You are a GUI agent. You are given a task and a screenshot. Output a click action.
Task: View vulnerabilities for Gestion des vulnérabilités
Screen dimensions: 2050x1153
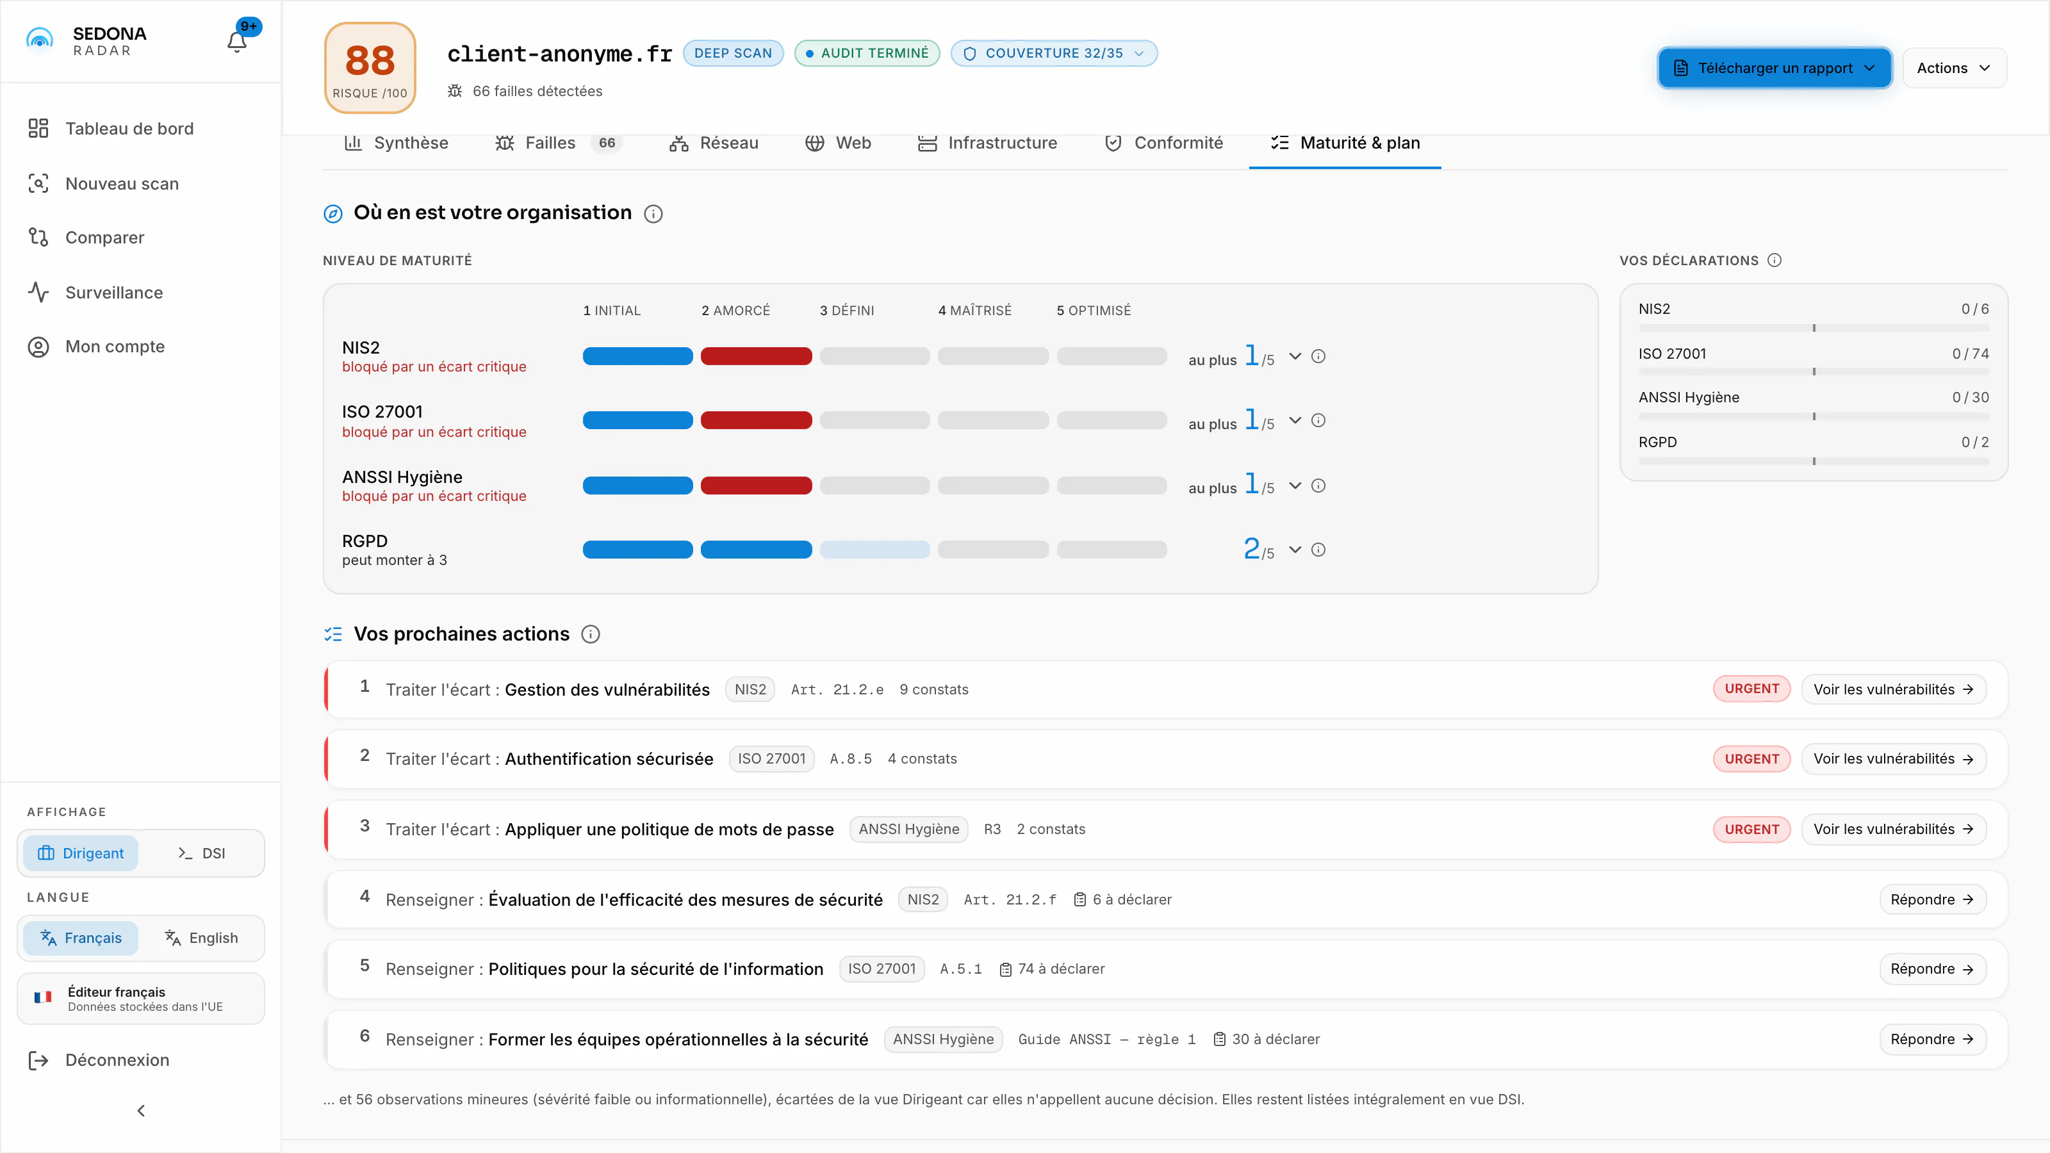(x=1893, y=689)
